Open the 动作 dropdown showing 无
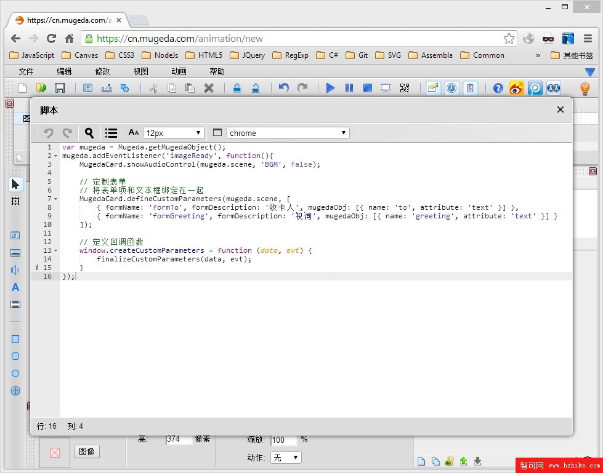Viewport: 603px width, 473px height. coord(286,458)
